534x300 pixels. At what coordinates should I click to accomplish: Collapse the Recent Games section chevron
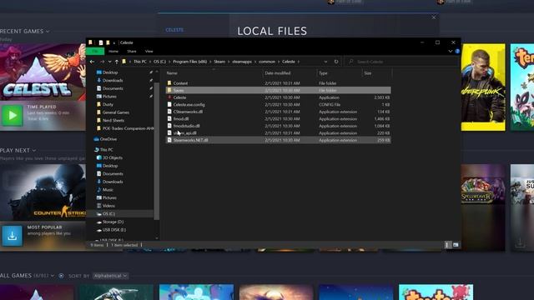pos(48,32)
